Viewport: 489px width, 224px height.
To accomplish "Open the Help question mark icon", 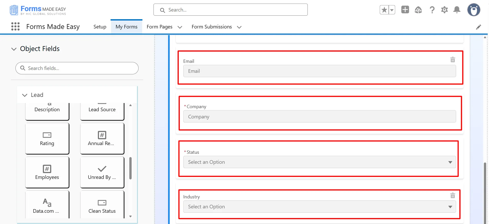I will tap(432, 10).
